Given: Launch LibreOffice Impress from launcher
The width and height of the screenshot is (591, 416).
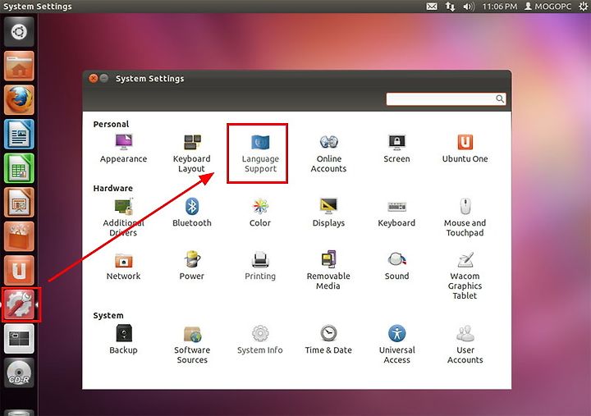Looking at the screenshot, I should tap(19, 203).
